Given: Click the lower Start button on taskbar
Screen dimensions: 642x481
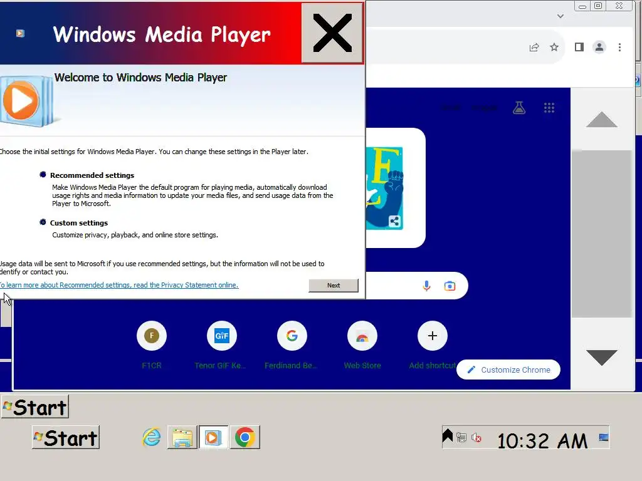Looking at the screenshot, I should [66, 438].
